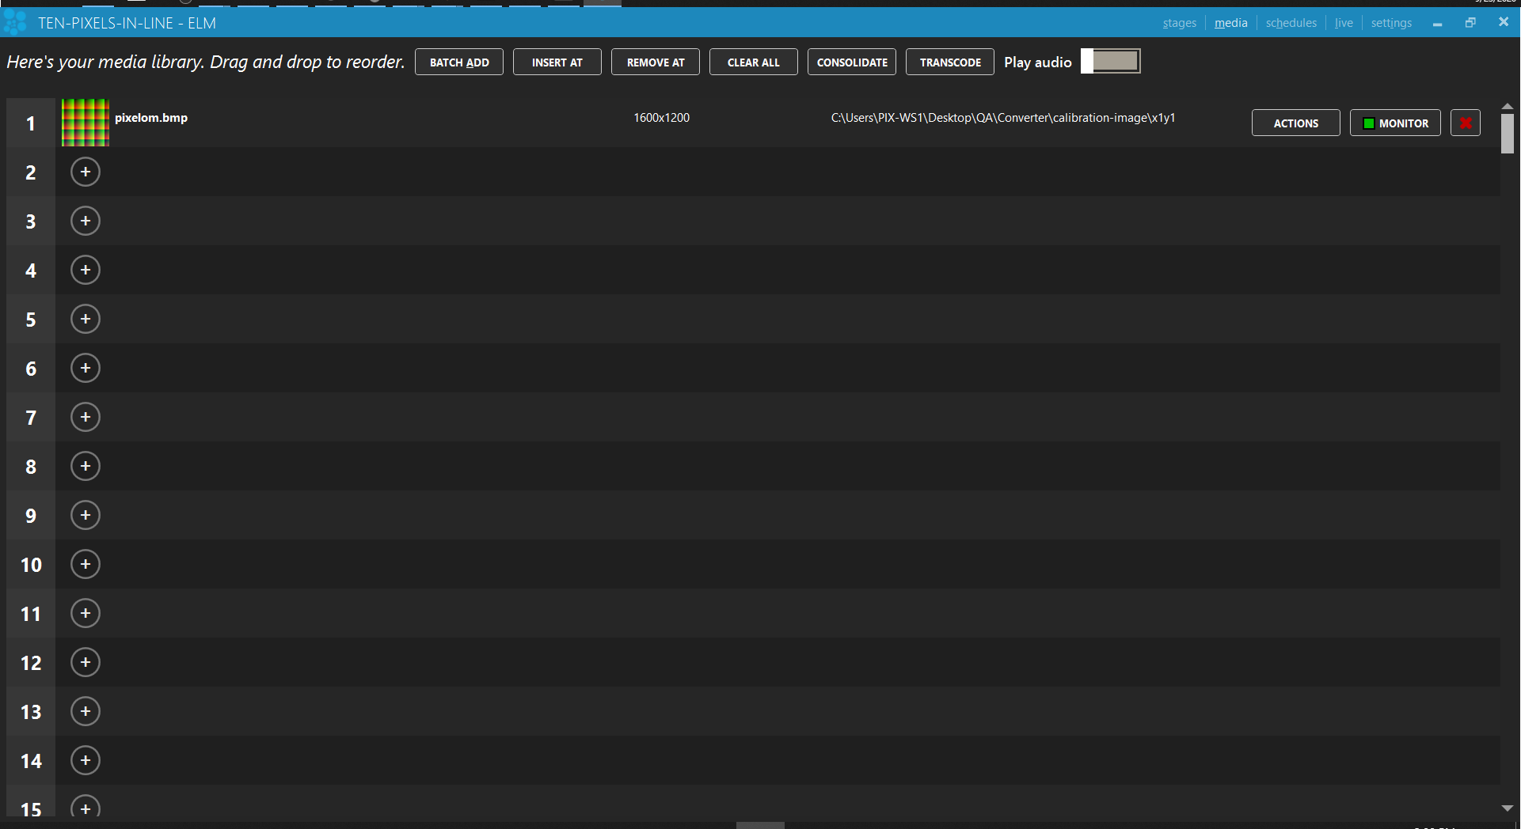Toggle the Play audio switch
Screen dimensions: 1521x829
click(1110, 60)
